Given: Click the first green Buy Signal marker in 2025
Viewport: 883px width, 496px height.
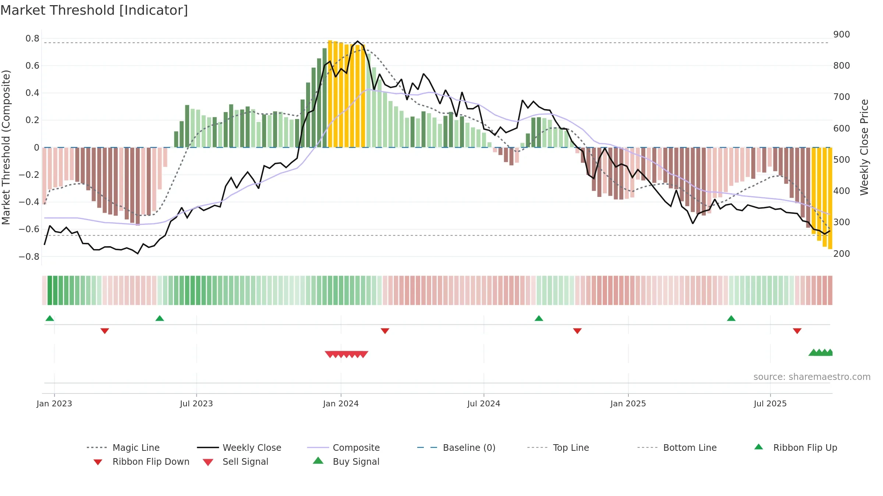Looking at the screenshot, I should point(813,352).
